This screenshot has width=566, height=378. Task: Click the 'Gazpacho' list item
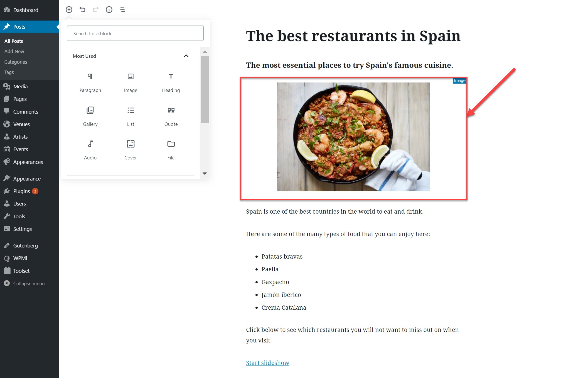click(275, 282)
